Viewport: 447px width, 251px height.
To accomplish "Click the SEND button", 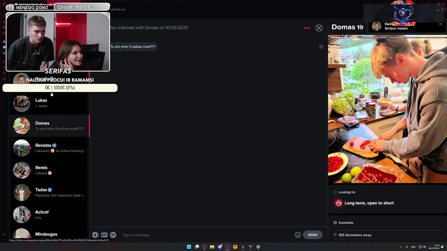I will click(x=313, y=235).
